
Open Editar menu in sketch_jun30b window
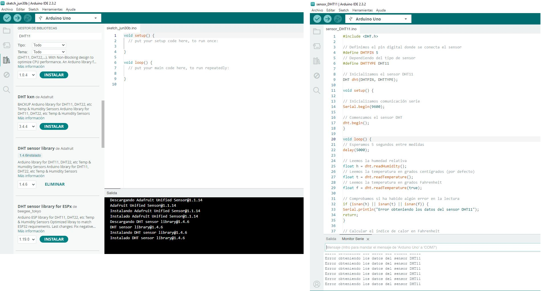[21, 9]
